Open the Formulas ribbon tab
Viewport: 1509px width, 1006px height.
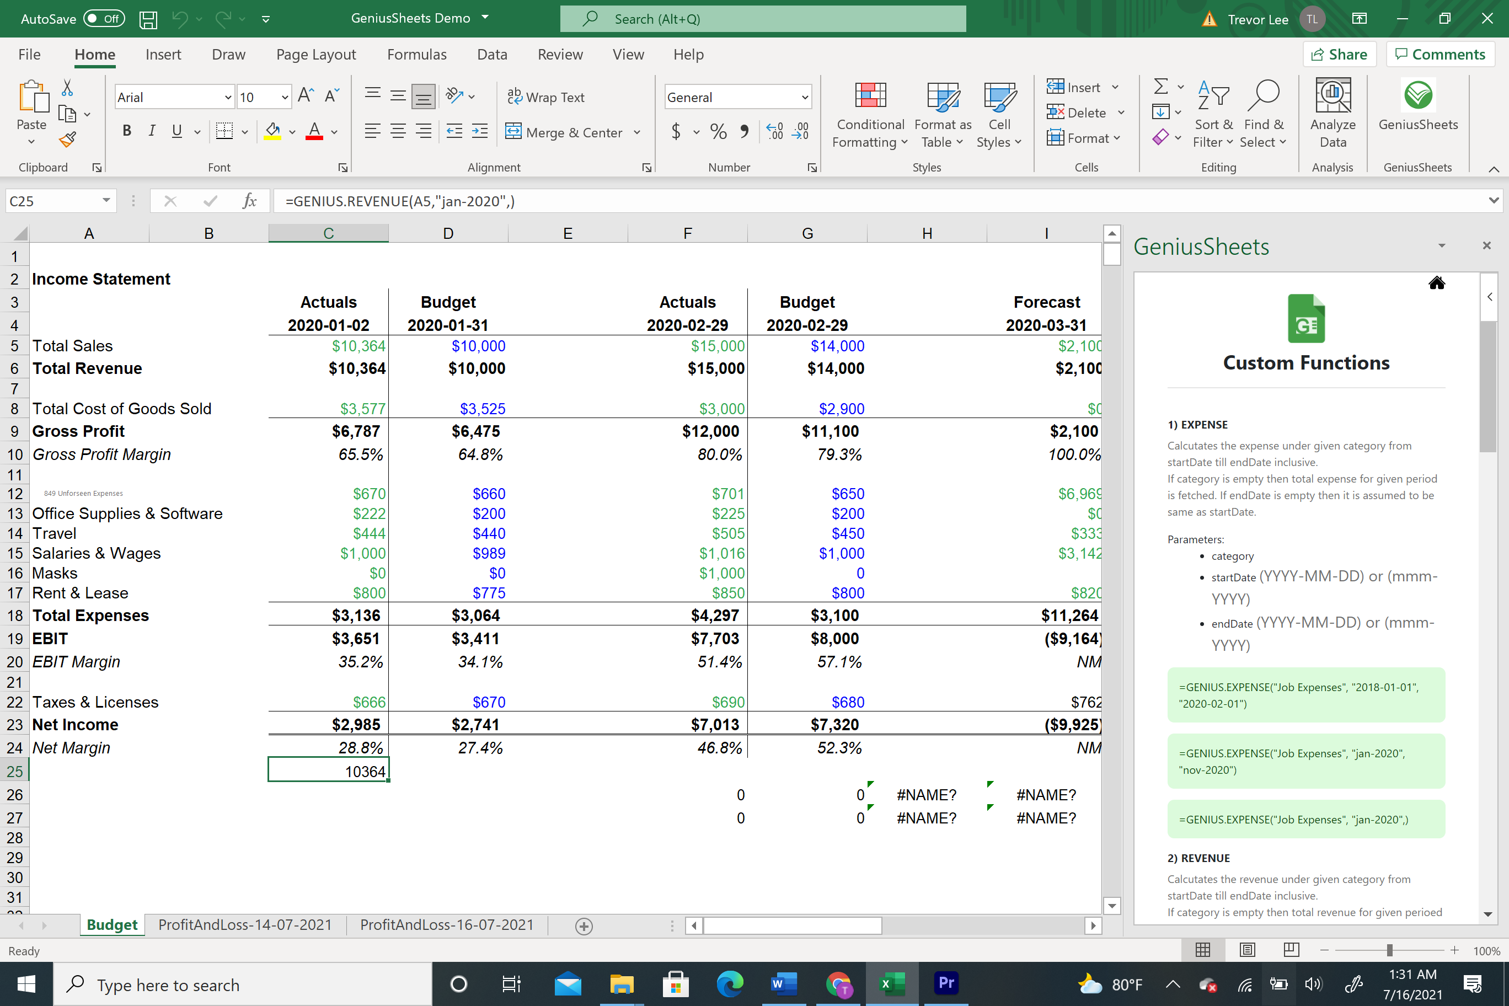(416, 55)
